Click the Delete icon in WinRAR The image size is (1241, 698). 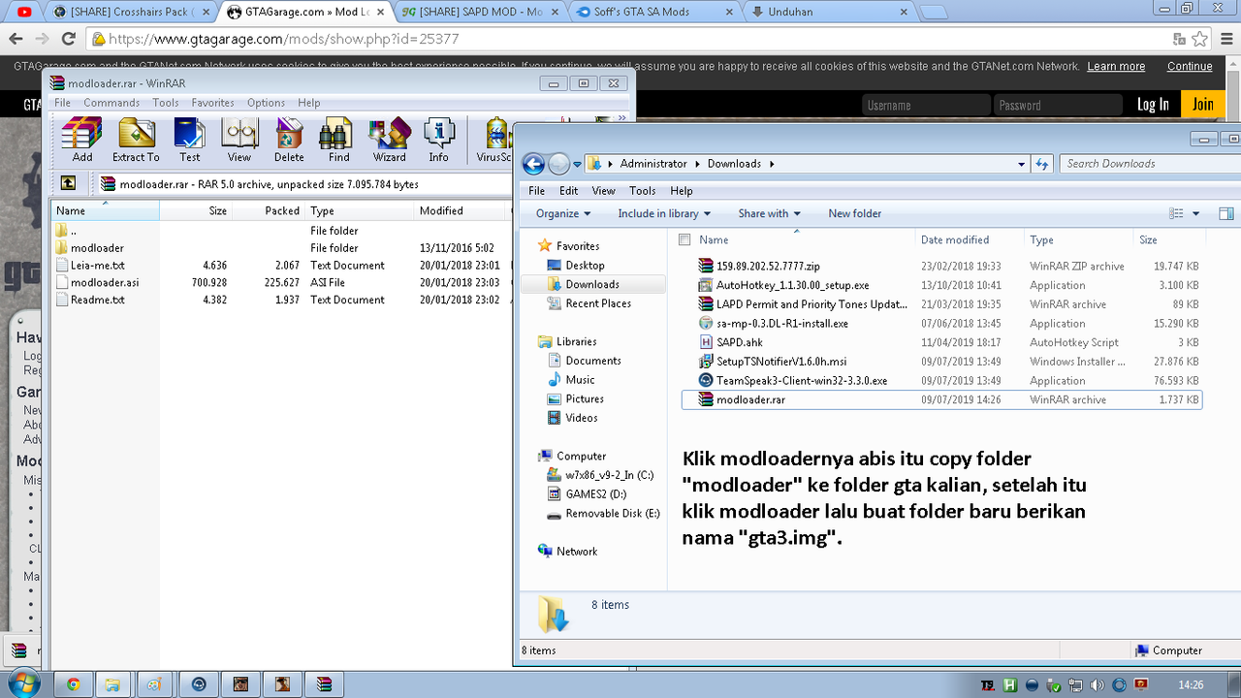pos(289,141)
